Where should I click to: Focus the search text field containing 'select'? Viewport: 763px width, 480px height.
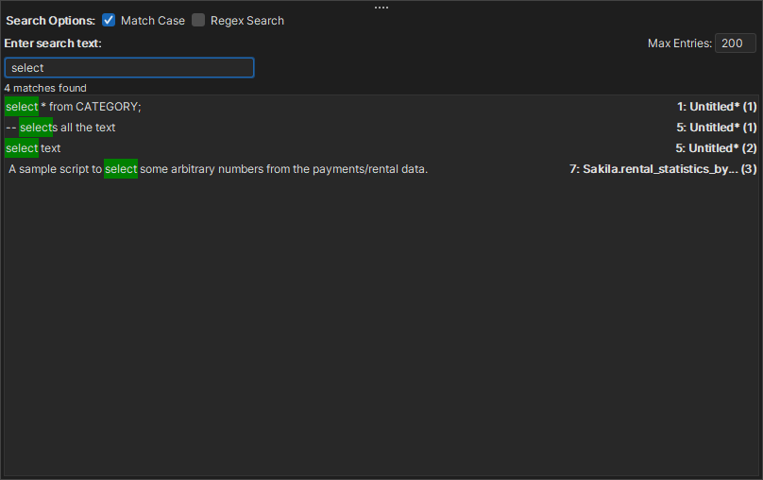129,68
